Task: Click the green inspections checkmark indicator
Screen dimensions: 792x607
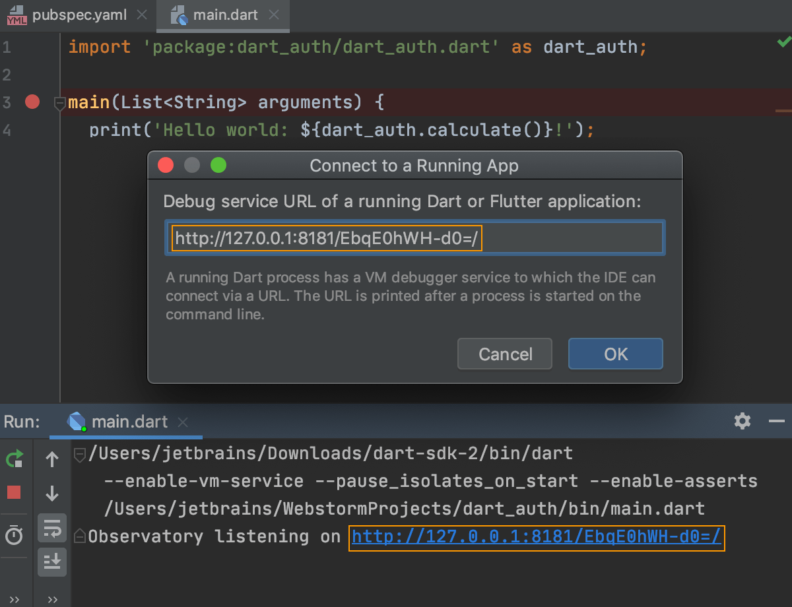Action: pos(785,41)
